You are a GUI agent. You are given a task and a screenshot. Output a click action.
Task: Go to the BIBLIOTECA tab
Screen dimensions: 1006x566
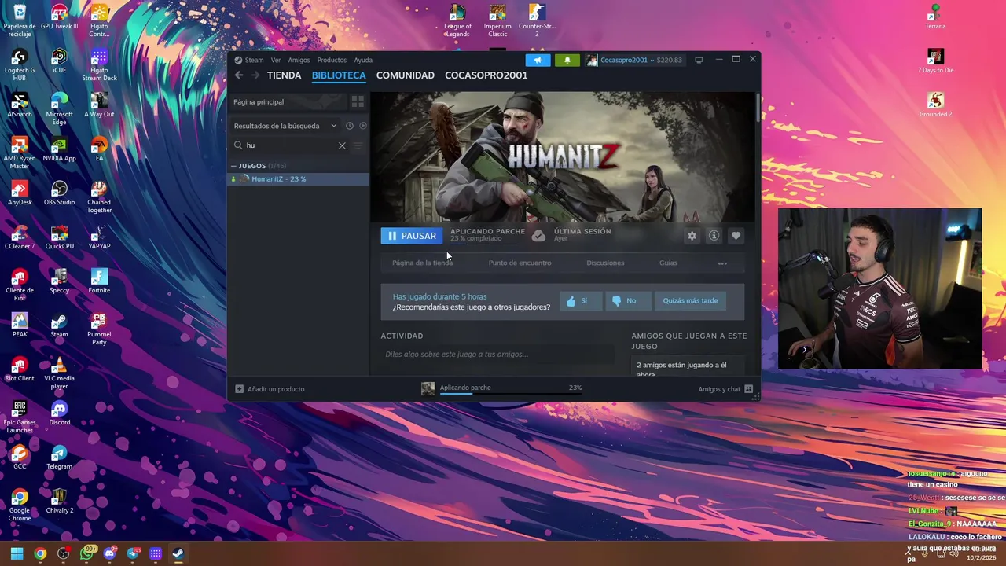(339, 75)
